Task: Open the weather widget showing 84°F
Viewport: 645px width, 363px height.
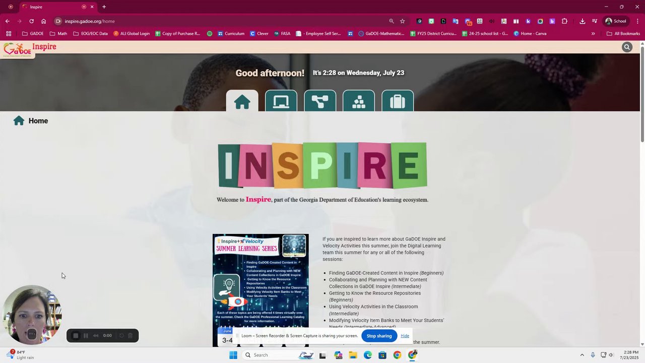Action: pos(20,355)
